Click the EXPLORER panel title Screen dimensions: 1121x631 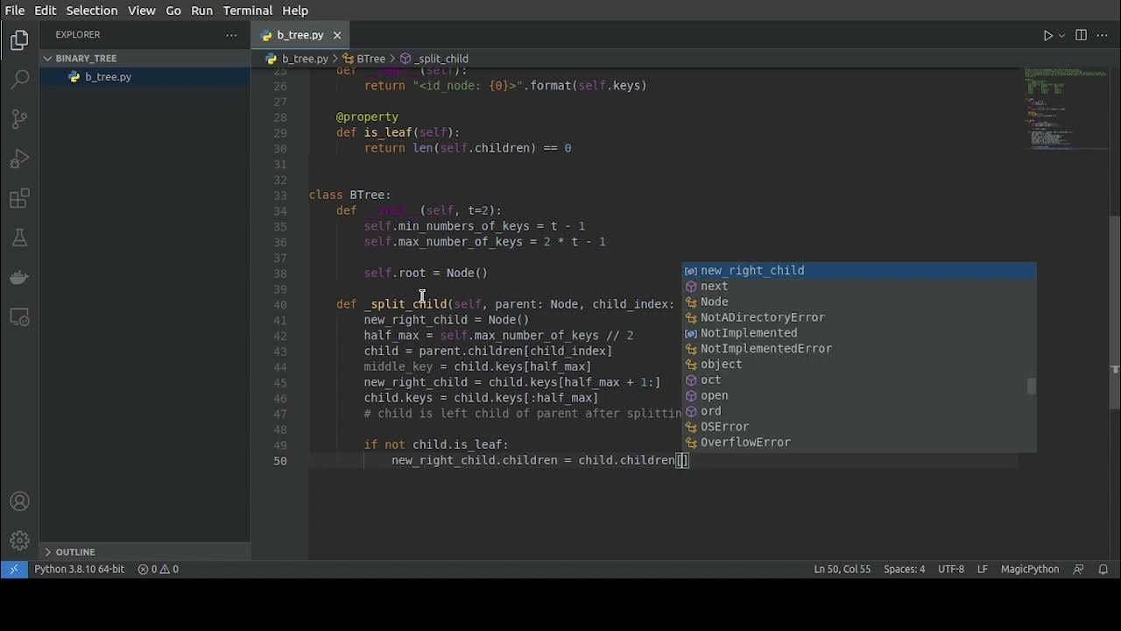(78, 35)
